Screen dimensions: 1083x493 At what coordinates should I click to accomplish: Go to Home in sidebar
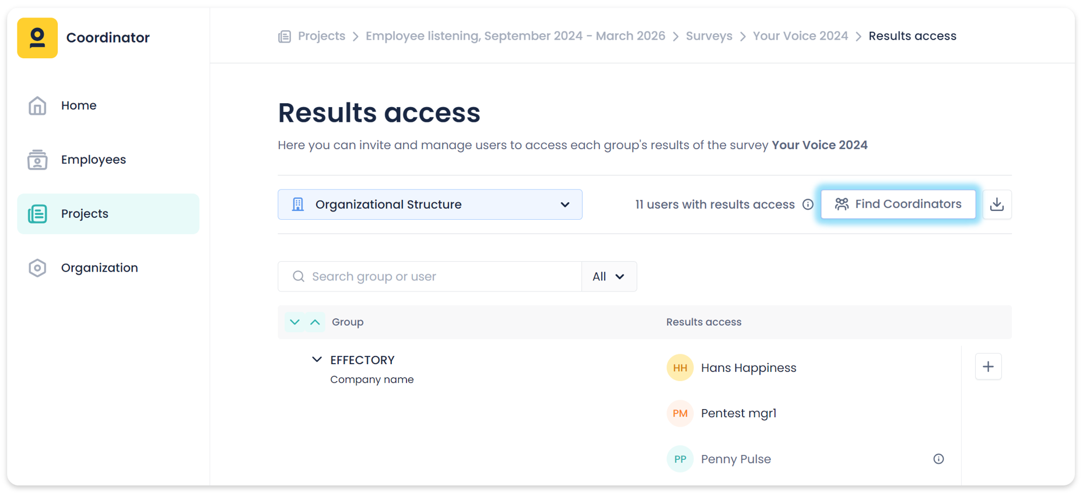(x=79, y=105)
